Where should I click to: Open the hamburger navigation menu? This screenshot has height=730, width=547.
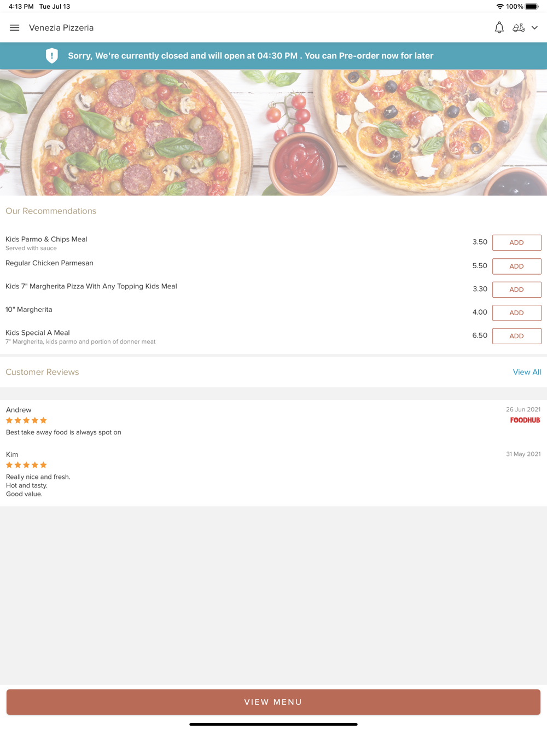tap(15, 28)
